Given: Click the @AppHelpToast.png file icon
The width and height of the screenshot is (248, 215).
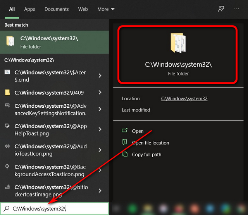Looking at the screenshot, I should click(7, 126).
